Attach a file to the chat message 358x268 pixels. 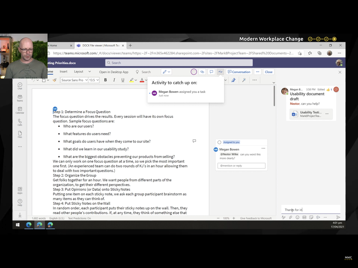click(290, 217)
